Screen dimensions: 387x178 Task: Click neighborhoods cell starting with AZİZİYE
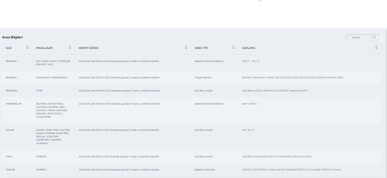pos(53,137)
